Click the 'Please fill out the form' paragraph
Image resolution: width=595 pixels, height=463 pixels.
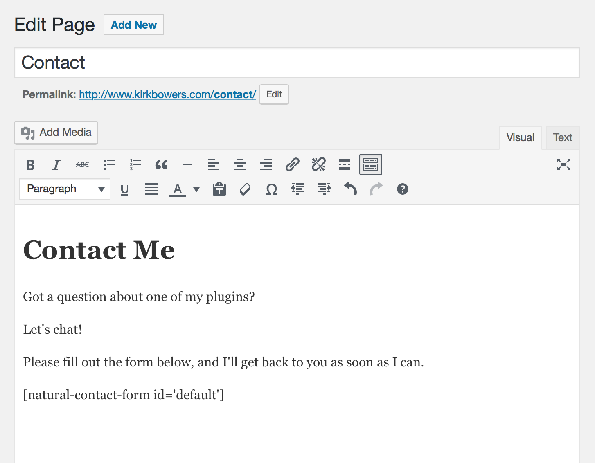(223, 362)
